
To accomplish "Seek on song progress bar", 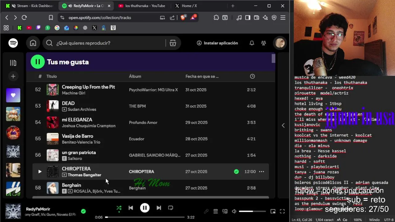I will point(145,217).
